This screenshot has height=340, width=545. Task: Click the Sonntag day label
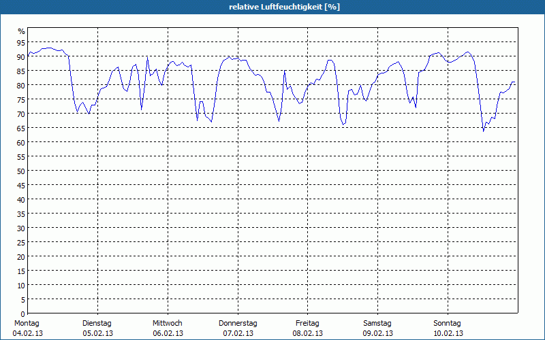click(447, 324)
